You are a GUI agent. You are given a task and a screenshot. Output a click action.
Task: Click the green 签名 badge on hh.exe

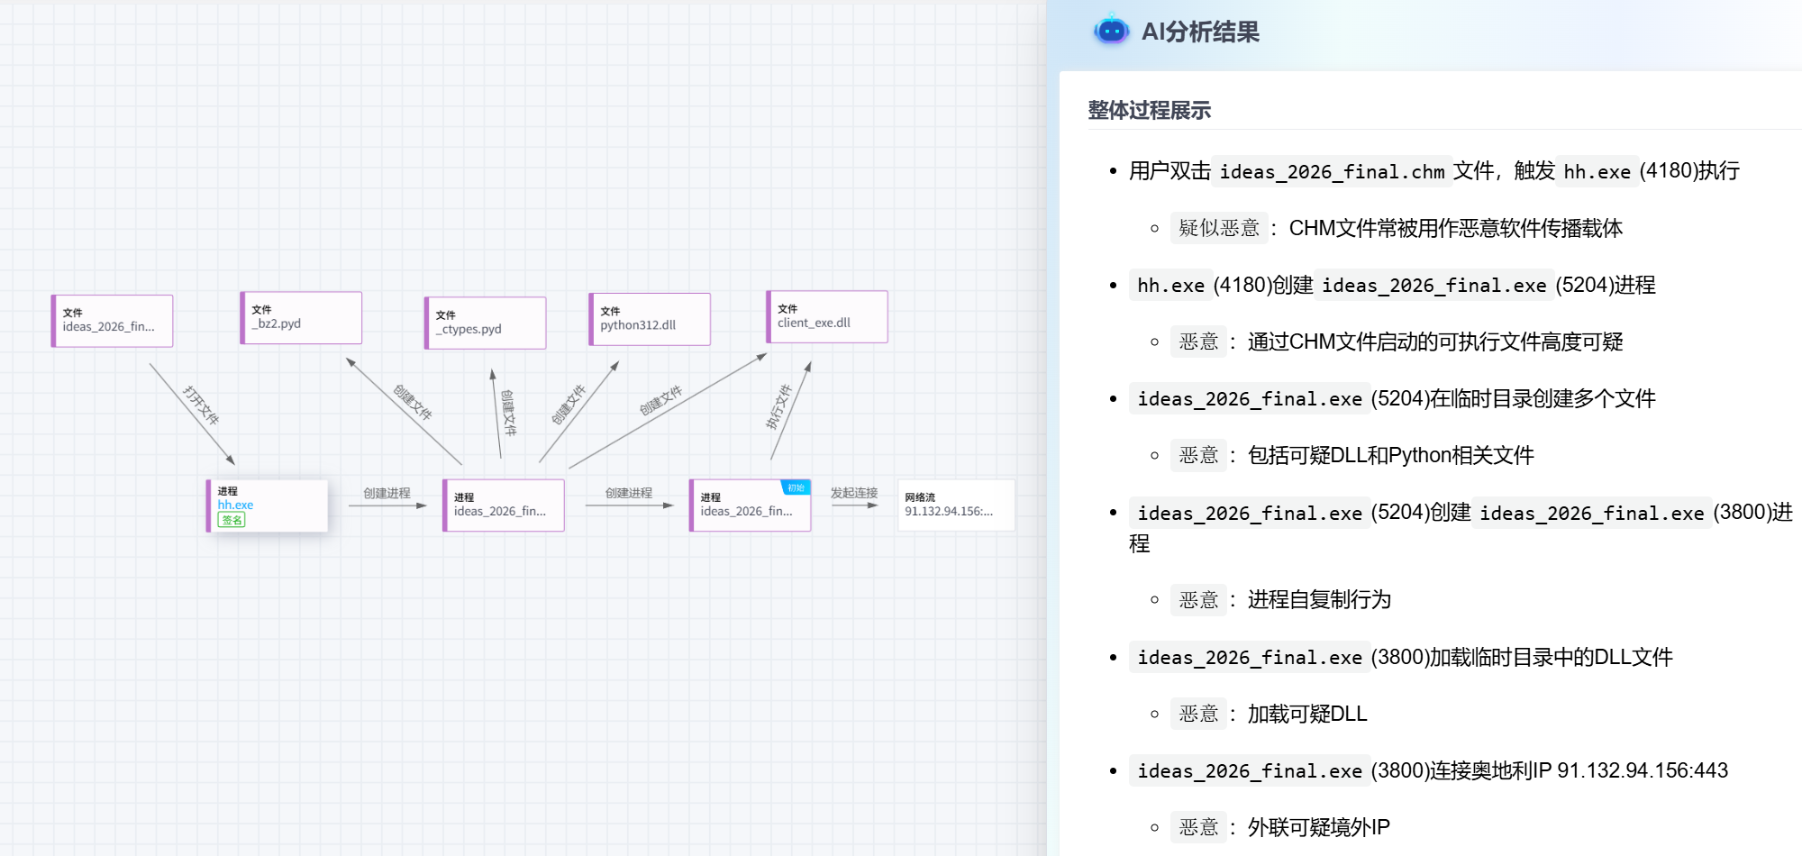pos(232,520)
